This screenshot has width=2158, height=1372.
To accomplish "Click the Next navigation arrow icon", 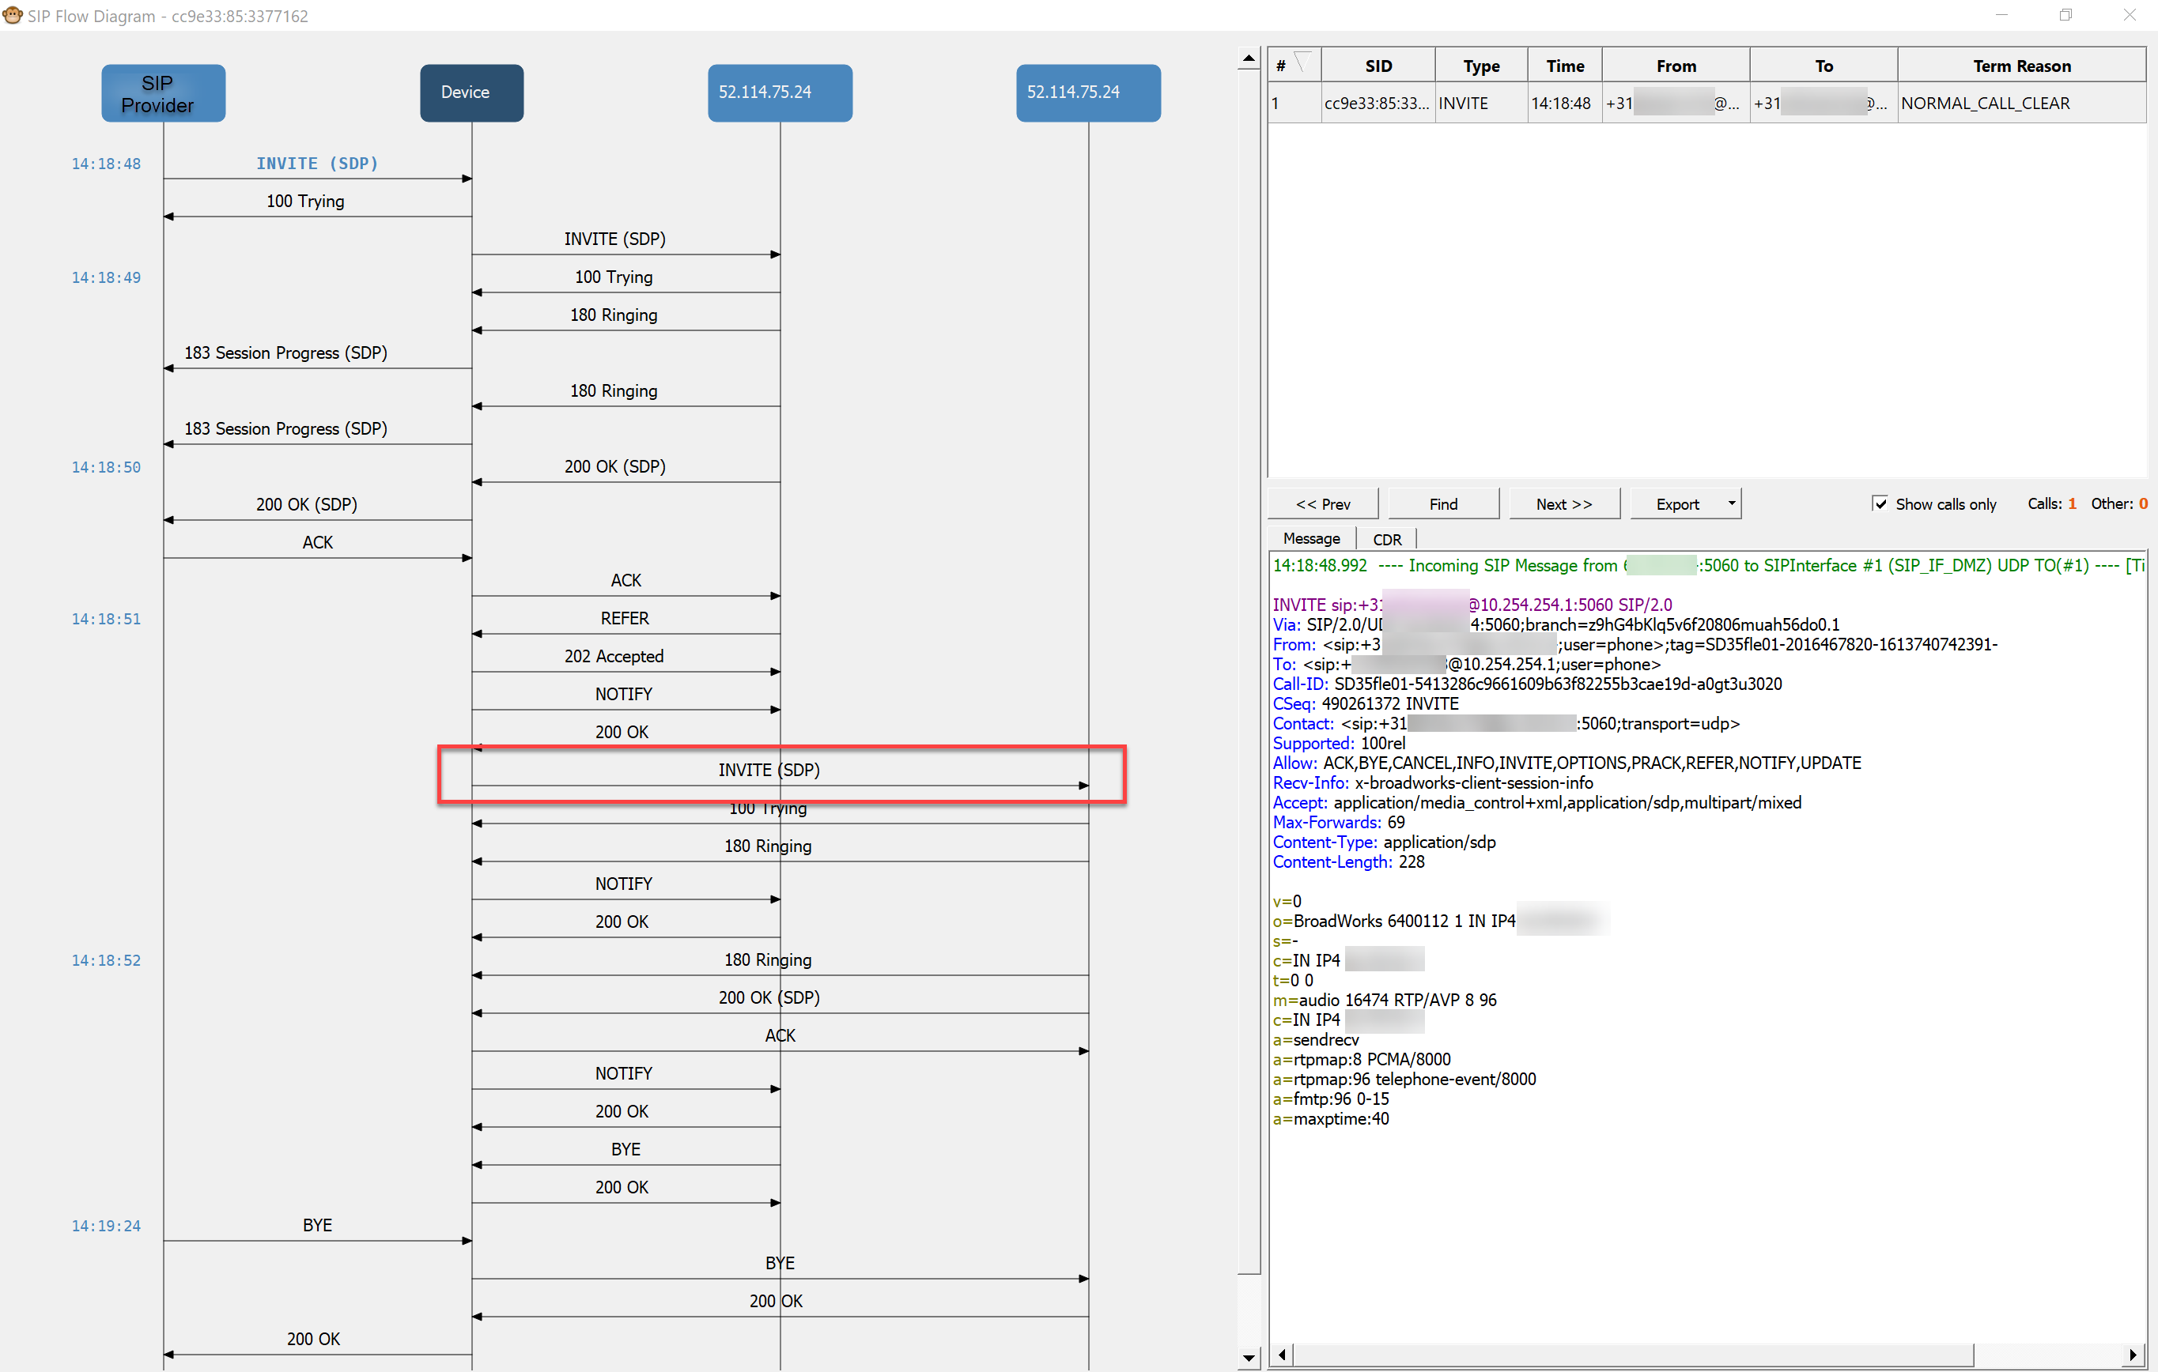I will 1562,504.
